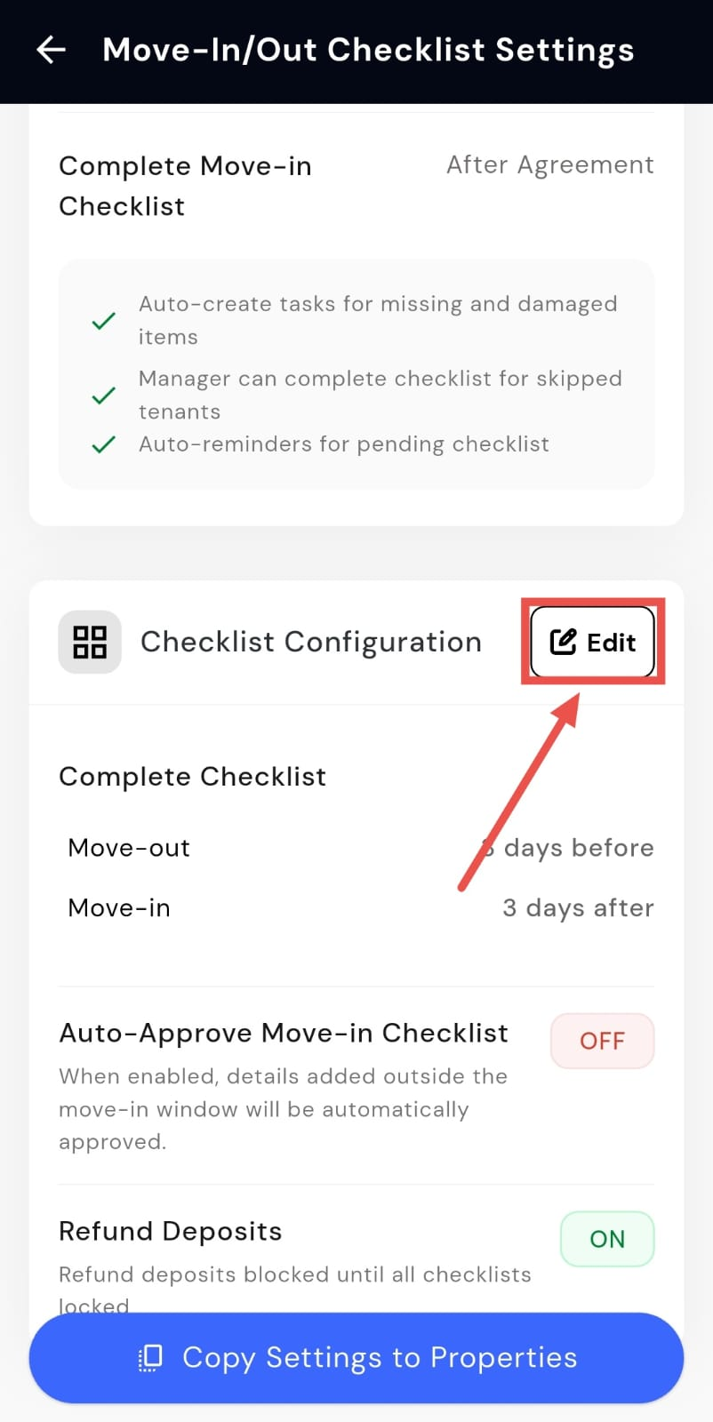Select the After Agreement value
The width and height of the screenshot is (713, 1422).
pyautogui.click(x=549, y=165)
